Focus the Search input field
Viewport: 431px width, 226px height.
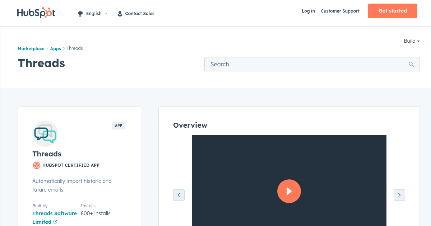coord(305,64)
